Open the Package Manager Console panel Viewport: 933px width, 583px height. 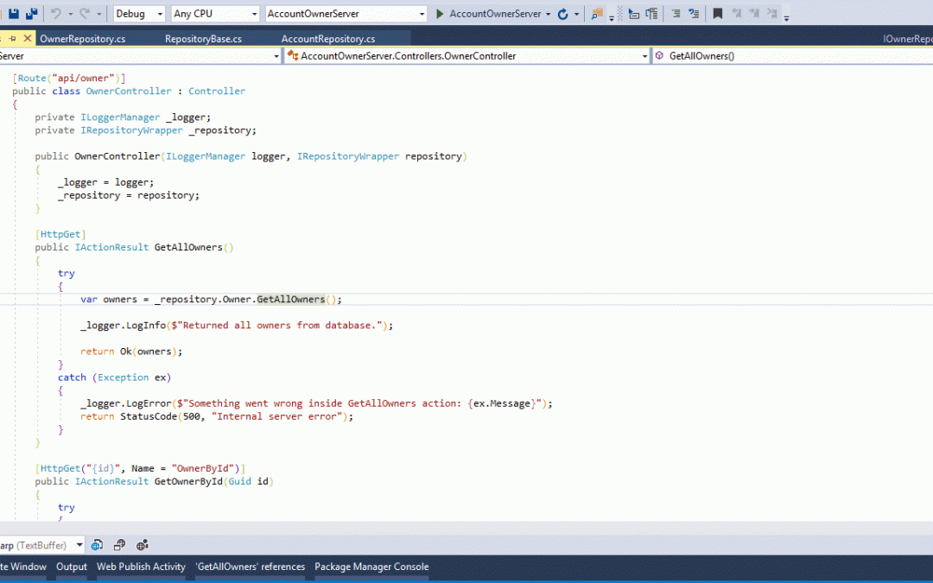coord(371,567)
